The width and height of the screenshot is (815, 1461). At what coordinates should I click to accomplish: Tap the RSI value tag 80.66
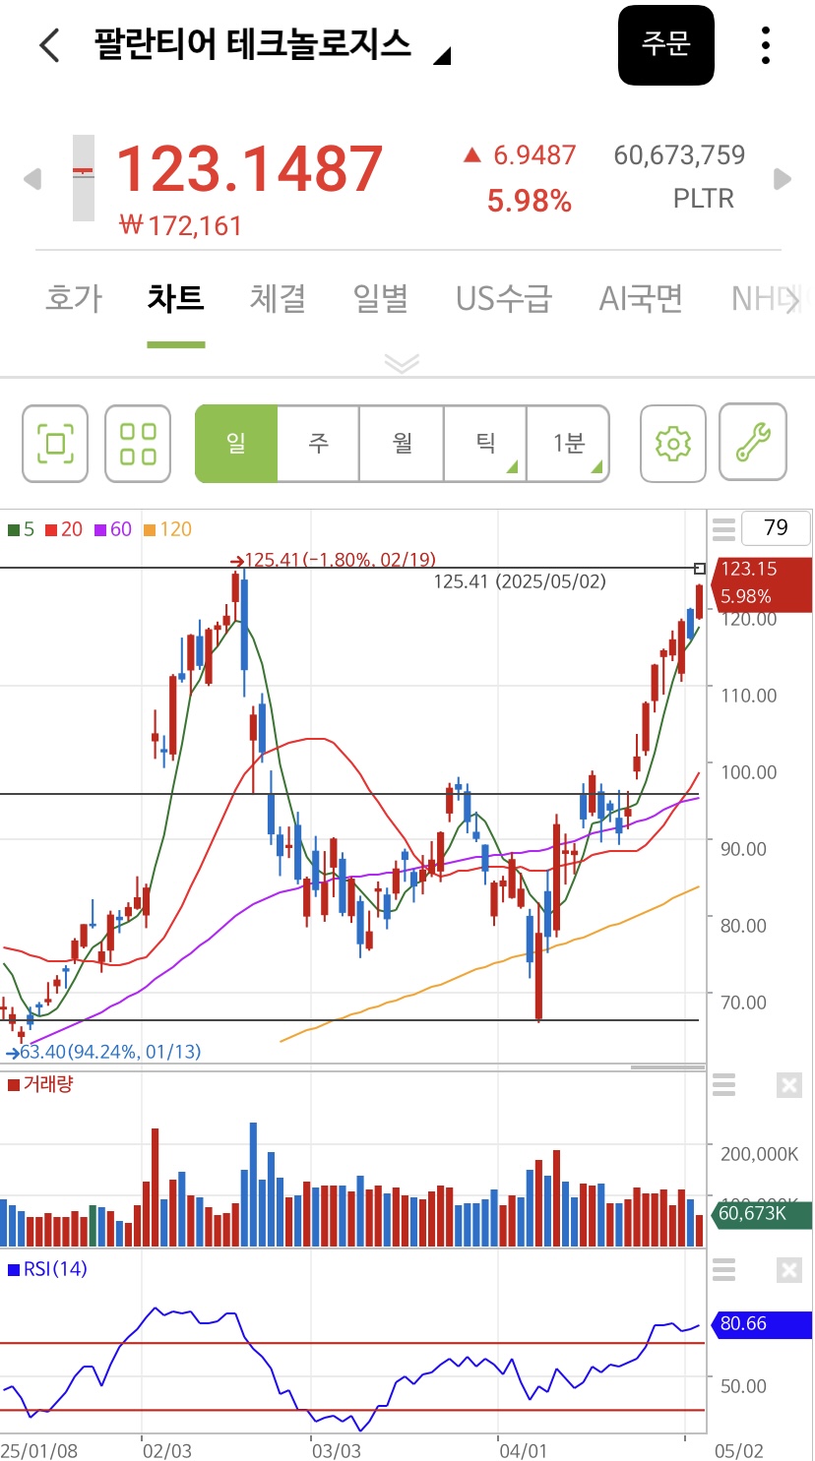point(761,1324)
